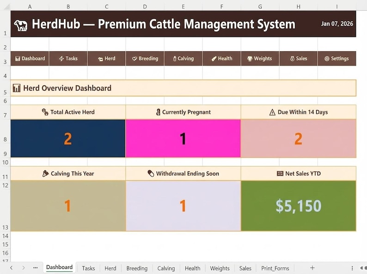Screen dimensions: 367x274
Task: Switch to the Herd sheet tab
Action: [110, 268]
